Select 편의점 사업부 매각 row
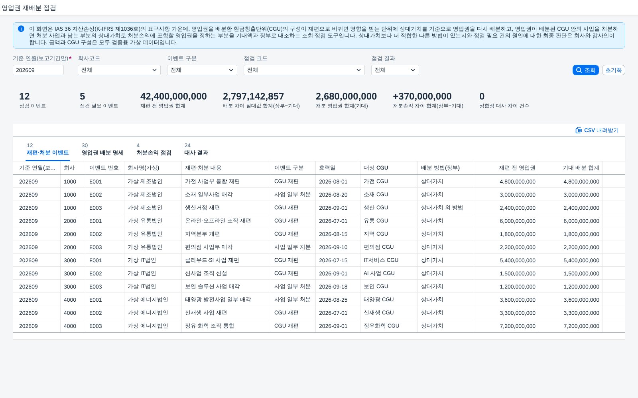Viewport: 638px width, 398px height. [319, 247]
